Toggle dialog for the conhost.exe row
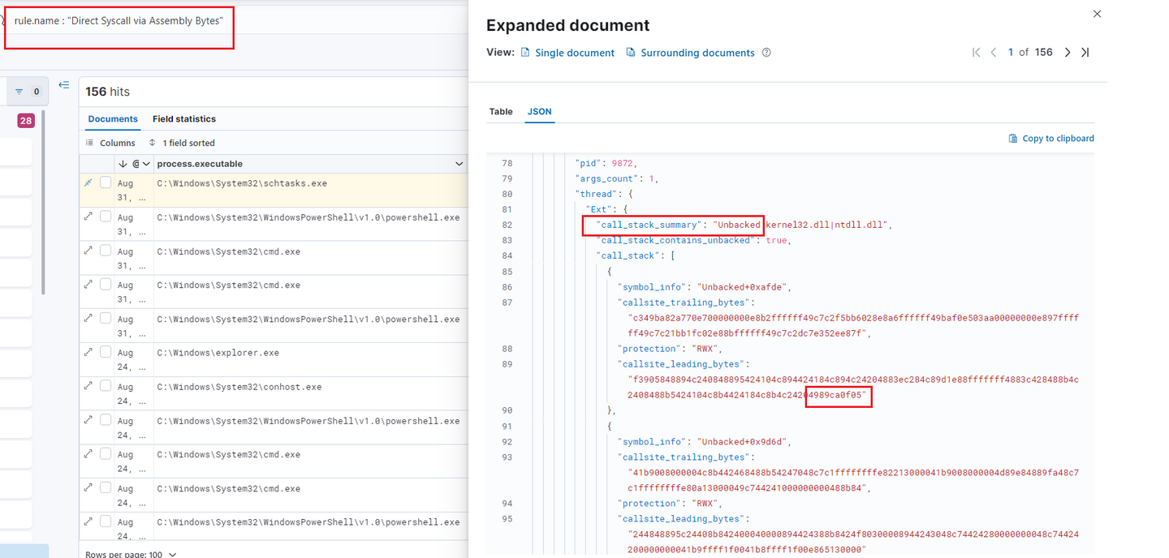The height and width of the screenshot is (558, 1169). (88, 387)
